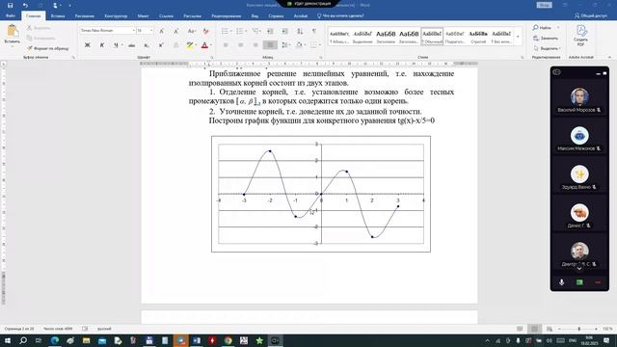Collapse the ribbon with the chevron arrow
The width and height of the screenshot is (617, 347).
[x=609, y=57]
